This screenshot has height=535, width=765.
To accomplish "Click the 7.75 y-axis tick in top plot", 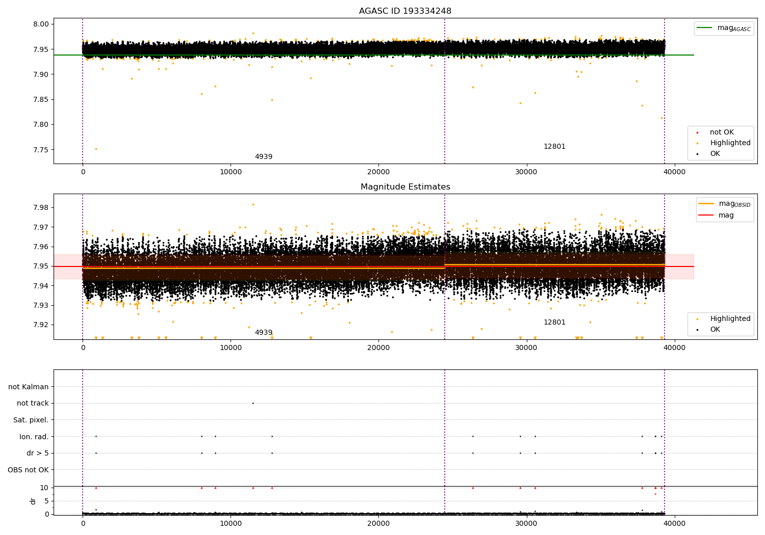I will (41, 150).
